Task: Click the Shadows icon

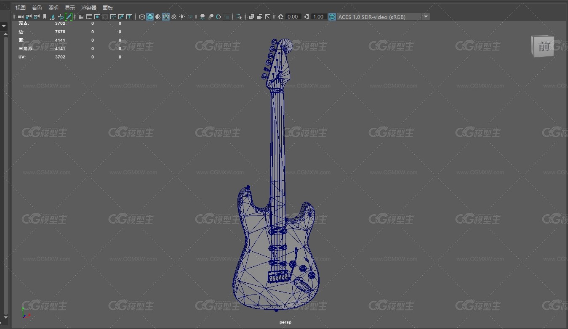Action: point(190,17)
